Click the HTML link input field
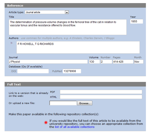Screen dimensions: 154x134 (x=101, y=97)
